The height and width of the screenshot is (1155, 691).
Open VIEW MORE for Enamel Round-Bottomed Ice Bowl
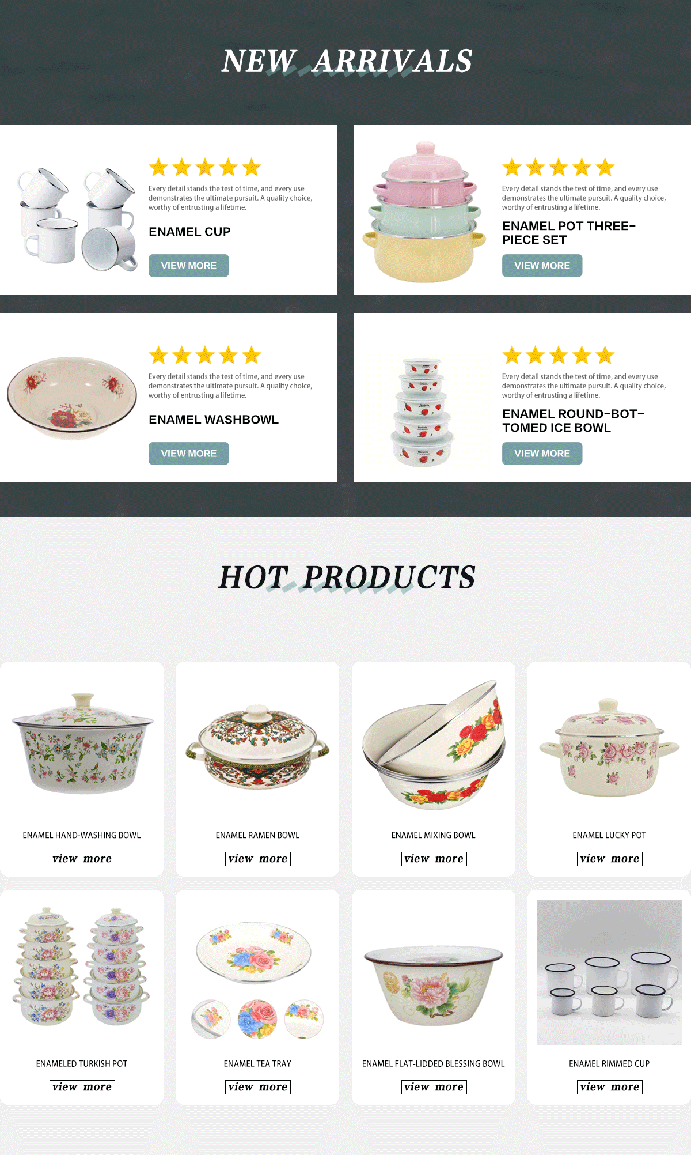point(542,454)
